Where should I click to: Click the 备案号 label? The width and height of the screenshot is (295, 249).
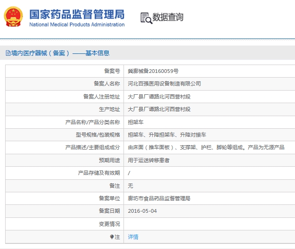coord(112,71)
